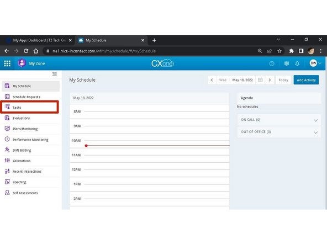Image resolution: width=327 pixels, height=245 pixels.
Task: Open the date picker calendar icon
Action: click(x=260, y=80)
